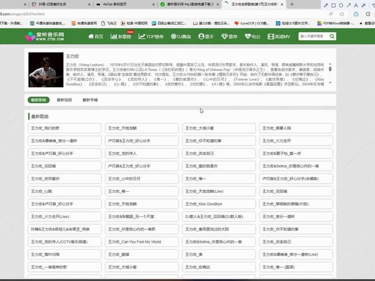Click the browser address bar URL

click(22, 14)
